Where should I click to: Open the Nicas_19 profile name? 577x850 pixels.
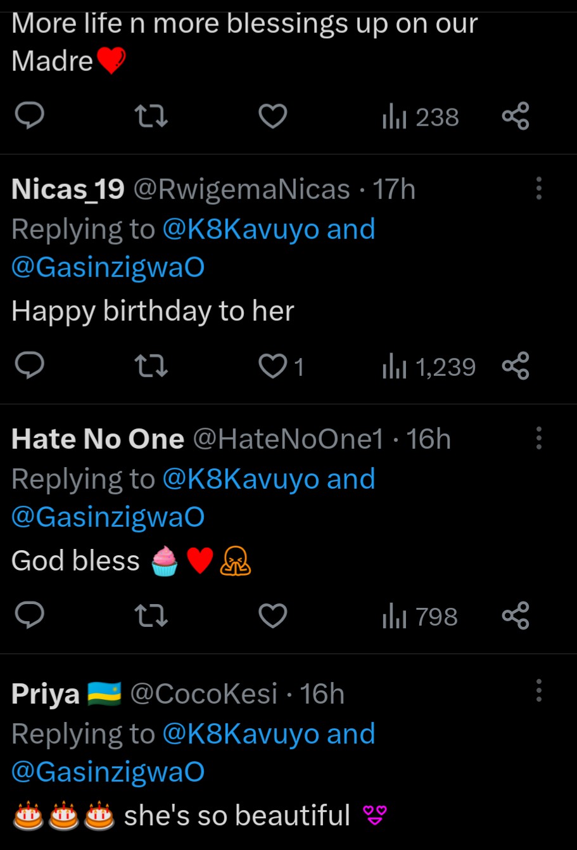pyautogui.click(x=68, y=190)
